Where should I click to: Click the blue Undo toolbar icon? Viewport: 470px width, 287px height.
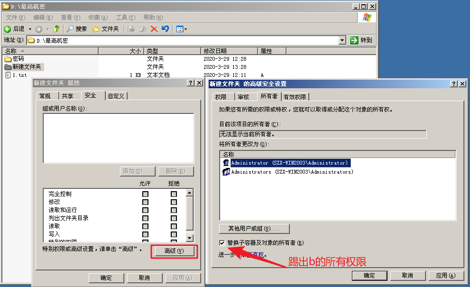point(165,29)
